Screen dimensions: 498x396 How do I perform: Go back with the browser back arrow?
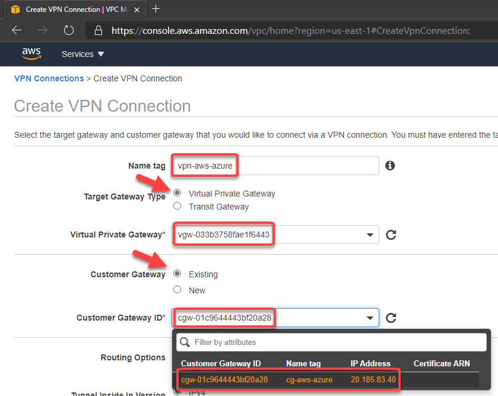pos(17,30)
